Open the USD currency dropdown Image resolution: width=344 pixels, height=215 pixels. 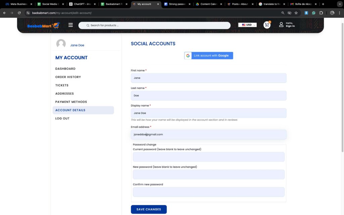click(247, 25)
